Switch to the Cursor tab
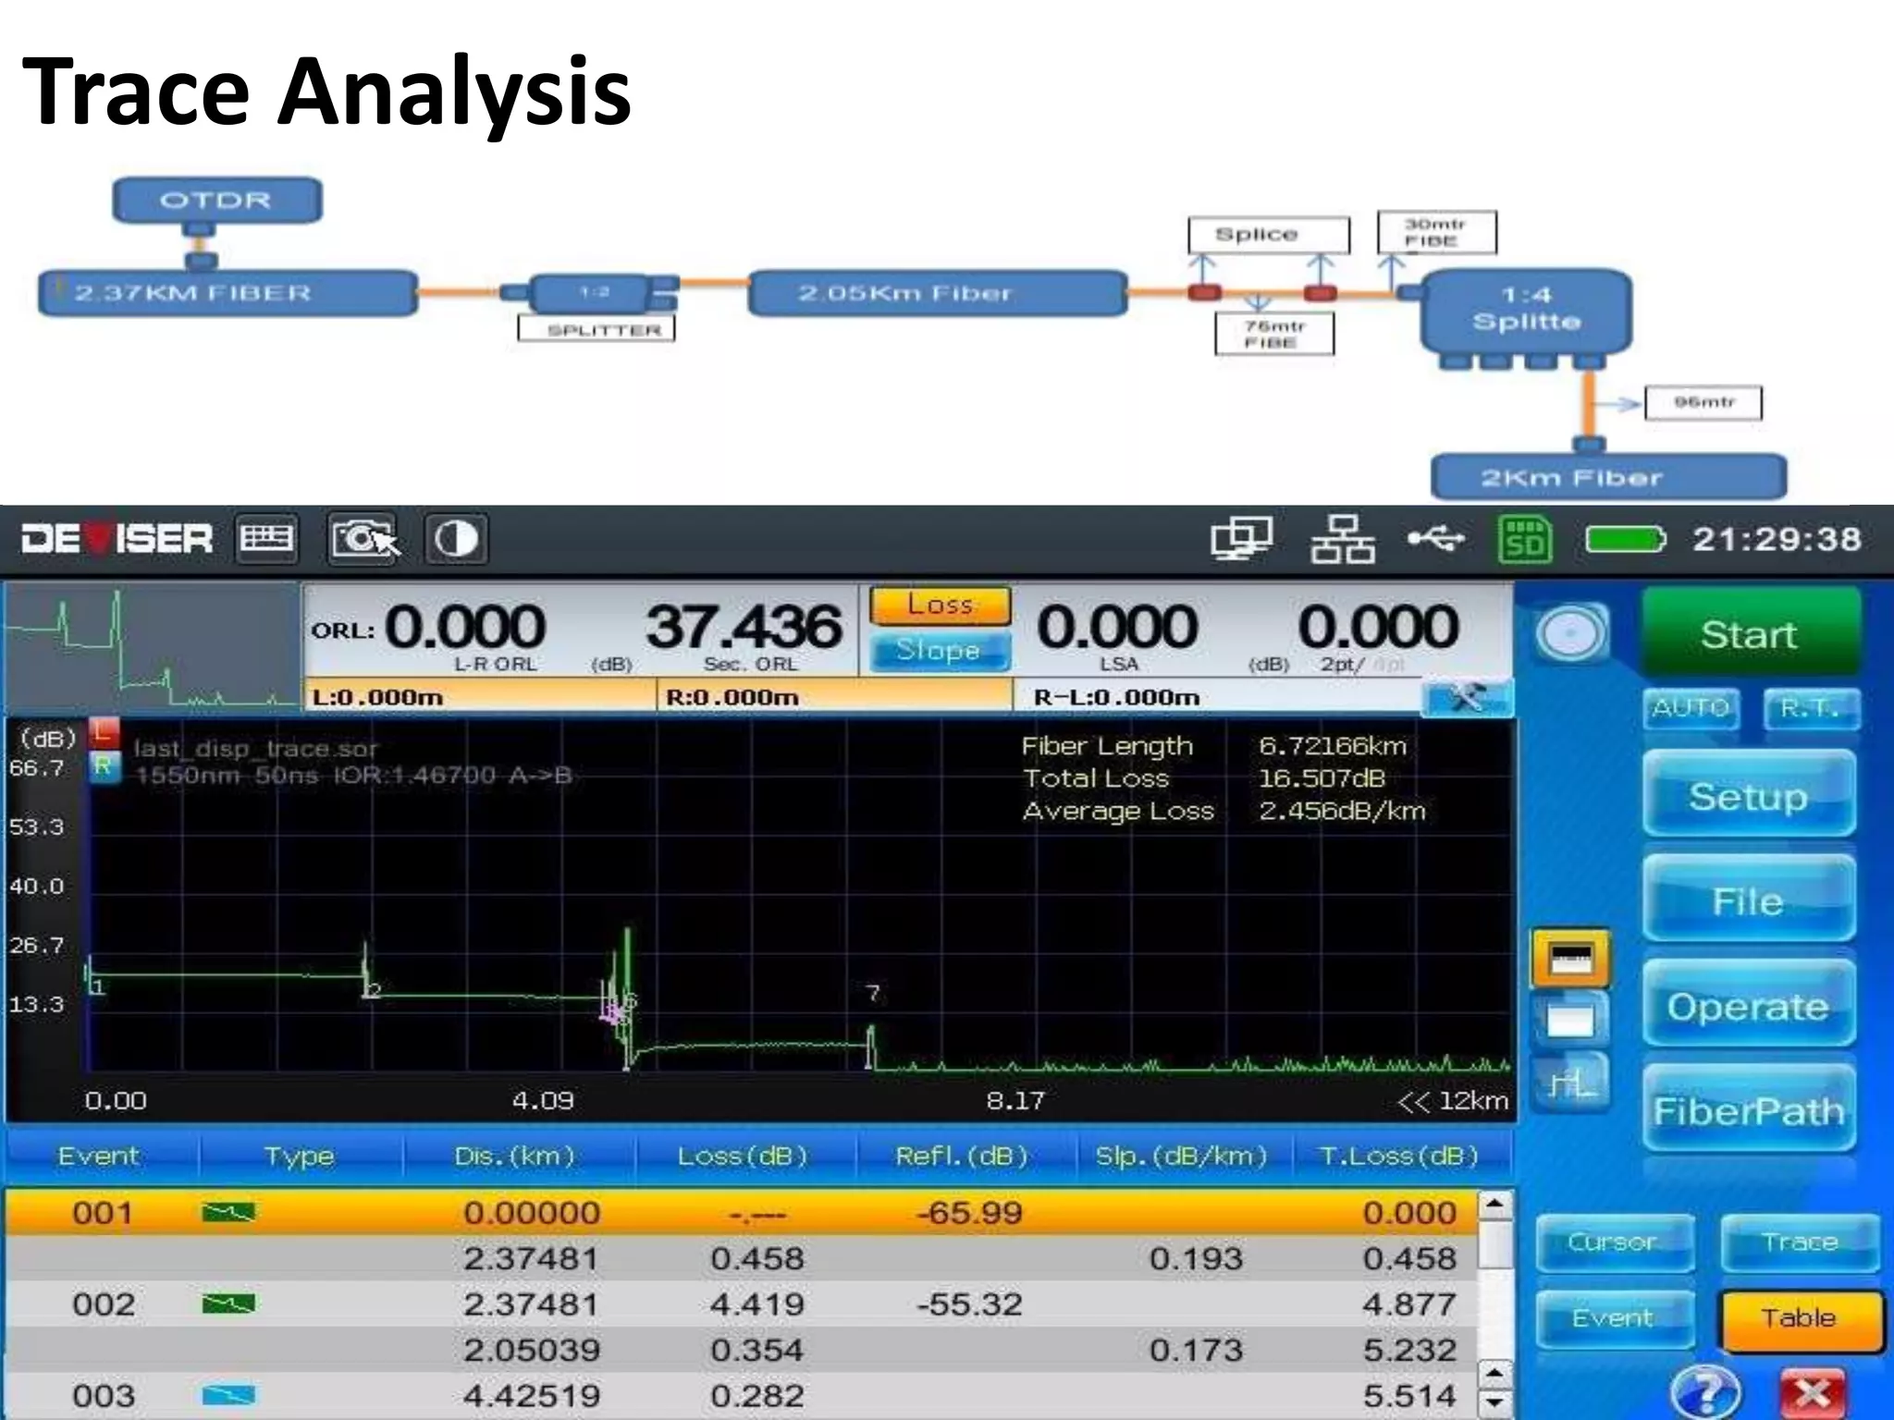This screenshot has height=1420, width=1894. (1614, 1242)
